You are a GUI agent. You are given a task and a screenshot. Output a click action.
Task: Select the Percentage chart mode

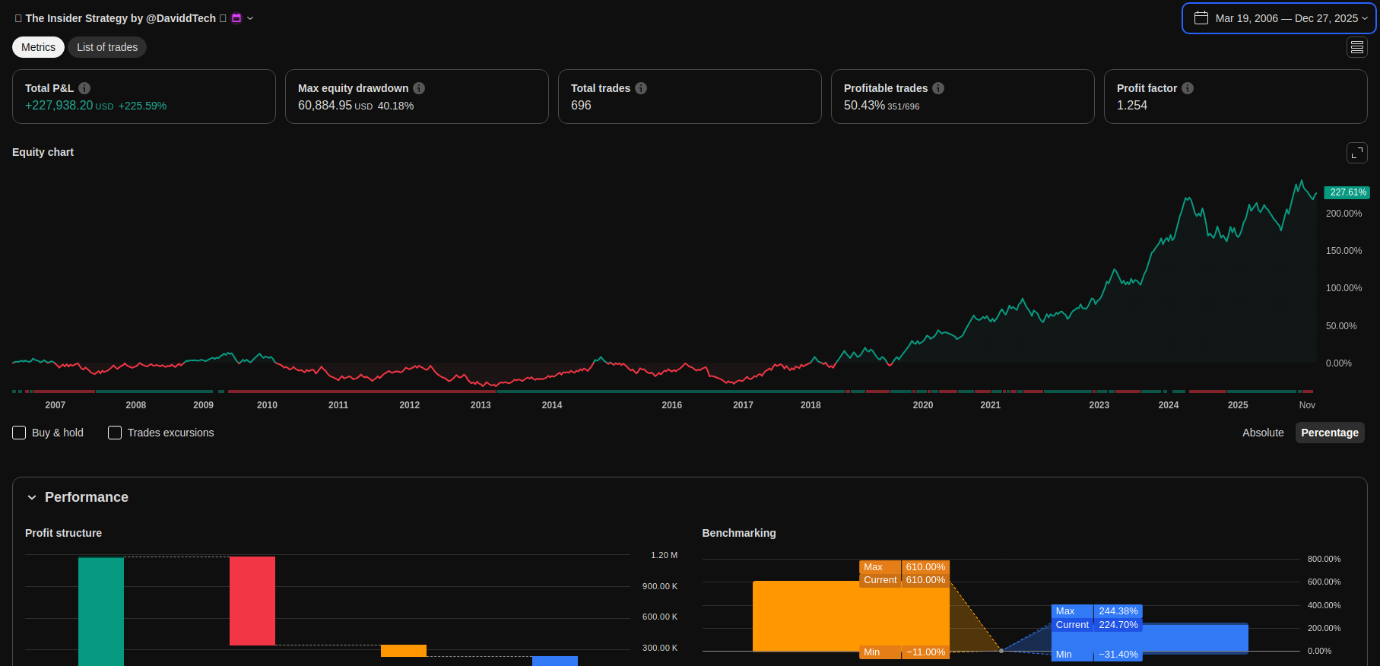(x=1329, y=433)
